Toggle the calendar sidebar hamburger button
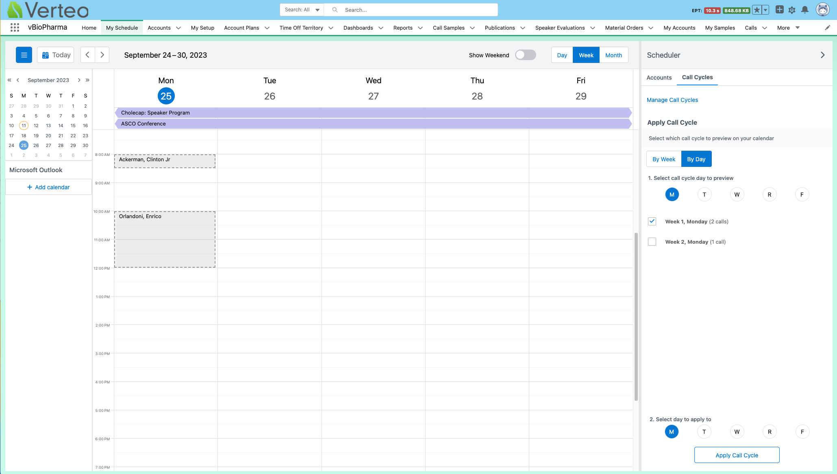Screen dimensions: 837x474 (x=24, y=55)
